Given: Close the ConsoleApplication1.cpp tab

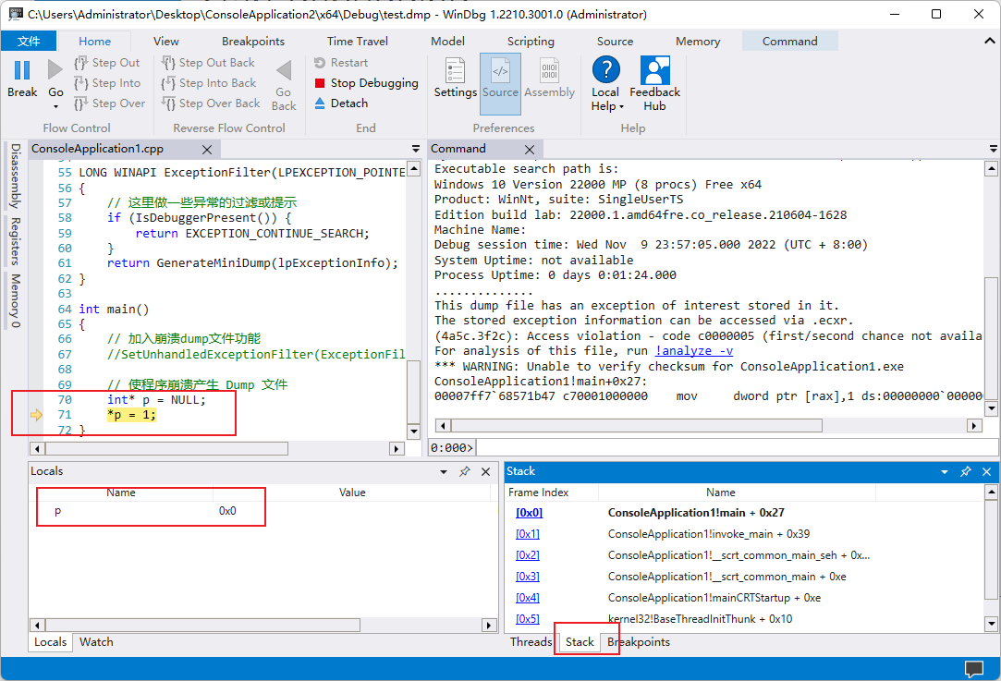Looking at the screenshot, I should [207, 149].
